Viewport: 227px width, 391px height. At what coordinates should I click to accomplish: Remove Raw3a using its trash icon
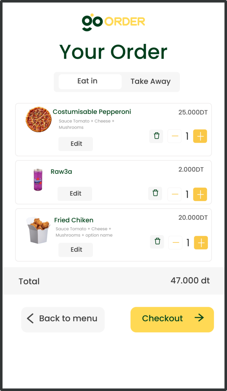pos(155,194)
